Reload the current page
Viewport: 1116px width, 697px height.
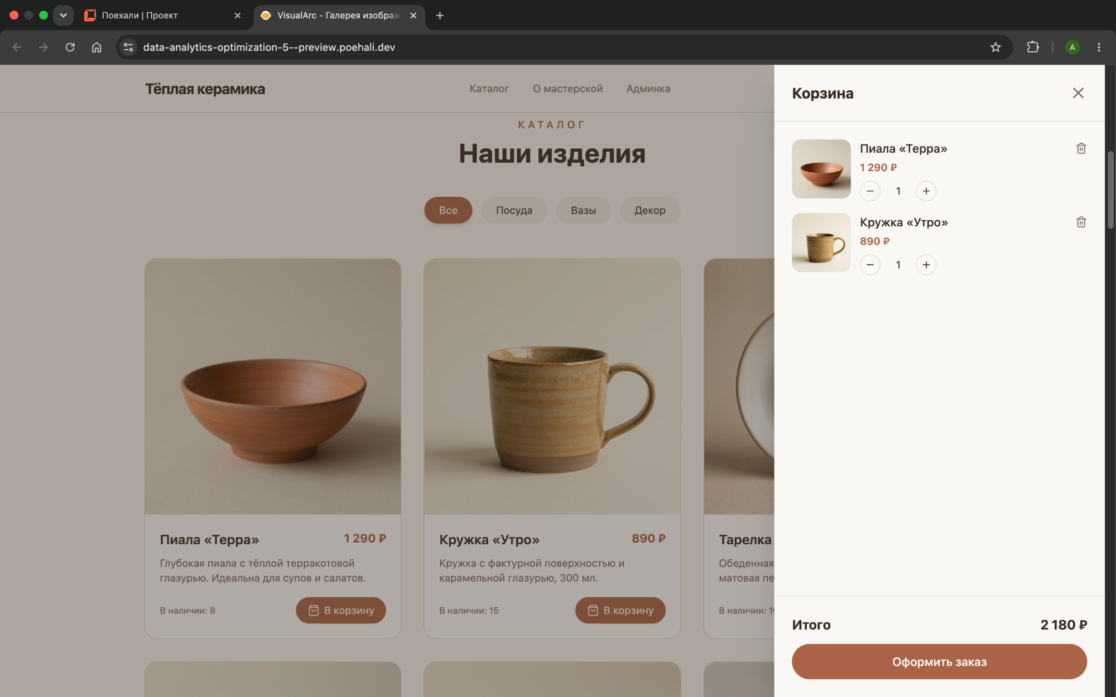[x=70, y=47]
